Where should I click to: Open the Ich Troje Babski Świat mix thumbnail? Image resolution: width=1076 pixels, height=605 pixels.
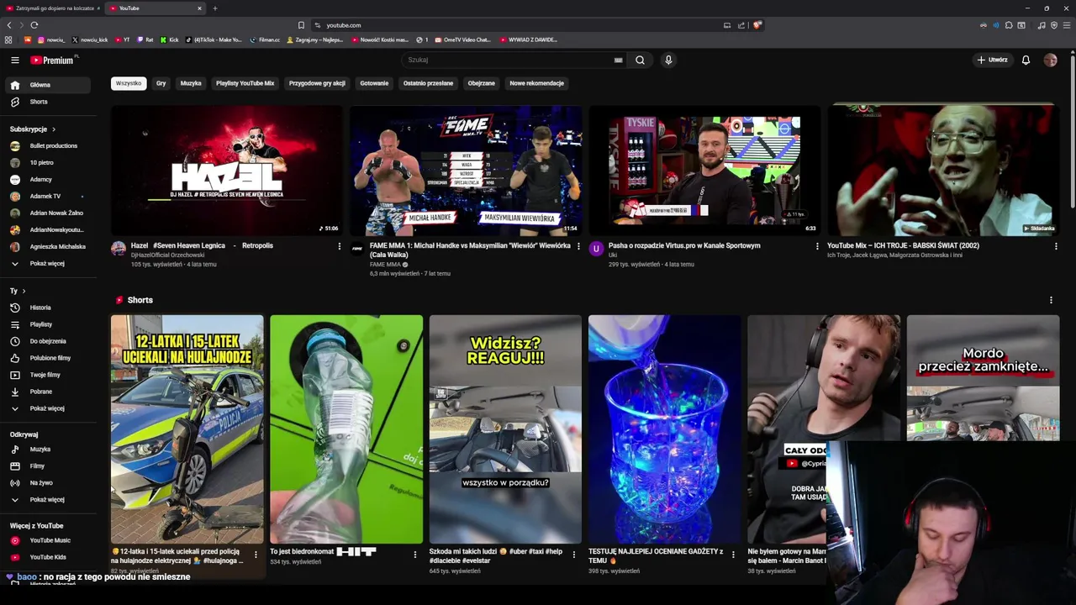943,171
